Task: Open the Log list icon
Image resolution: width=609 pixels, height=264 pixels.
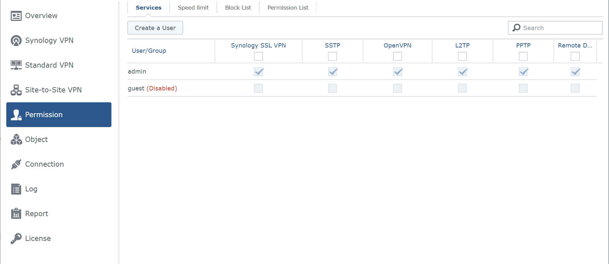Action: [16, 189]
